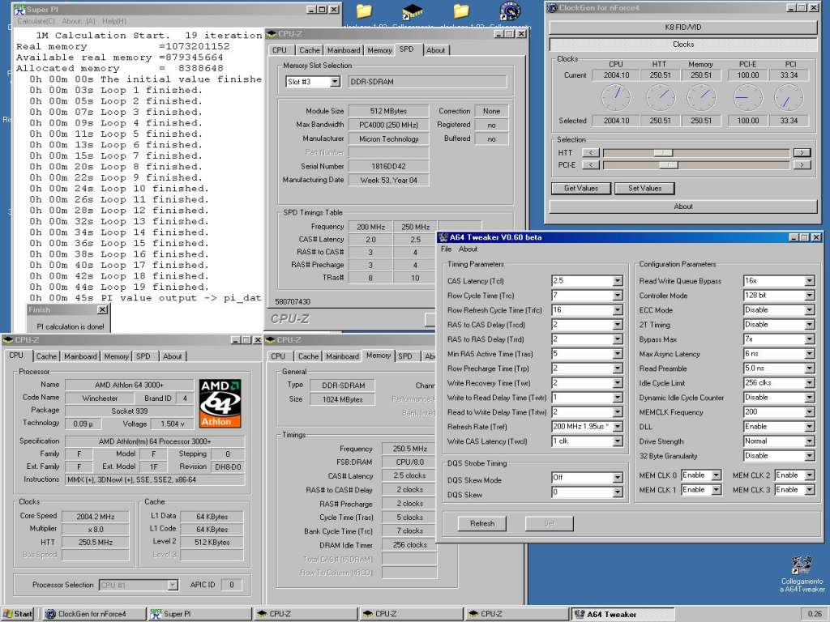Open the Windows Start menu
This screenshot has width=830, height=622.
pyautogui.click(x=18, y=614)
